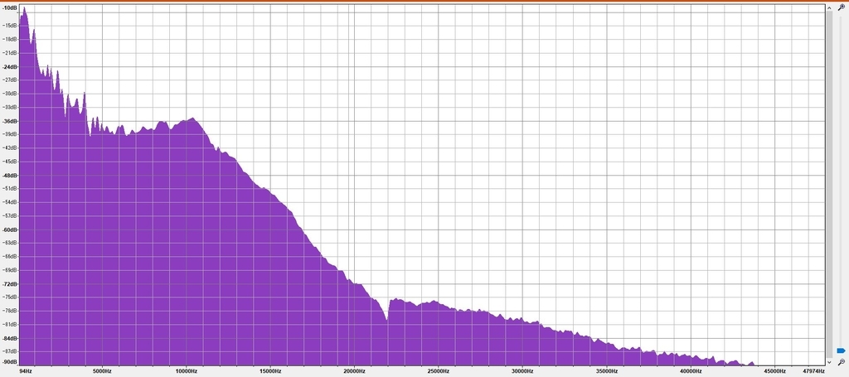The width and height of the screenshot is (849, 377).
Task: Click the -60dB axis label
Action: (x=10, y=230)
